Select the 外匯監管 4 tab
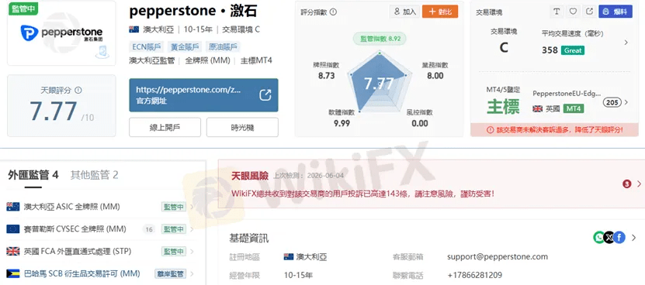Screen dimensions: 645x285 [33, 175]
